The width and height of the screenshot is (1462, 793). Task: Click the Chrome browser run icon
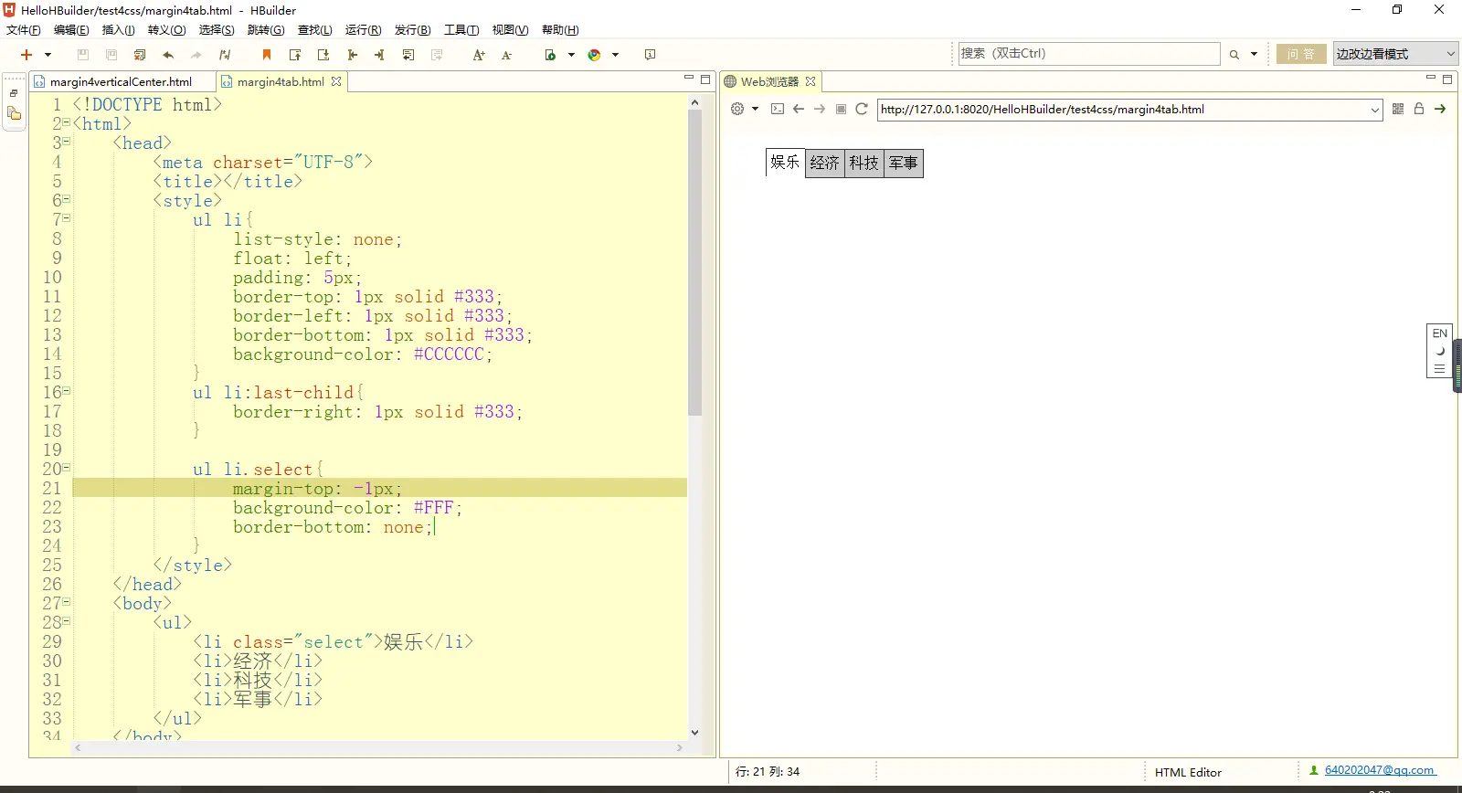click(x=594, y=55)
